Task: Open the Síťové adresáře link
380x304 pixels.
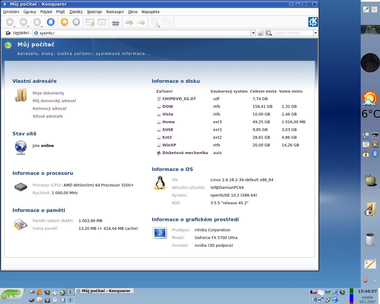Action: [x=48, y=116]
